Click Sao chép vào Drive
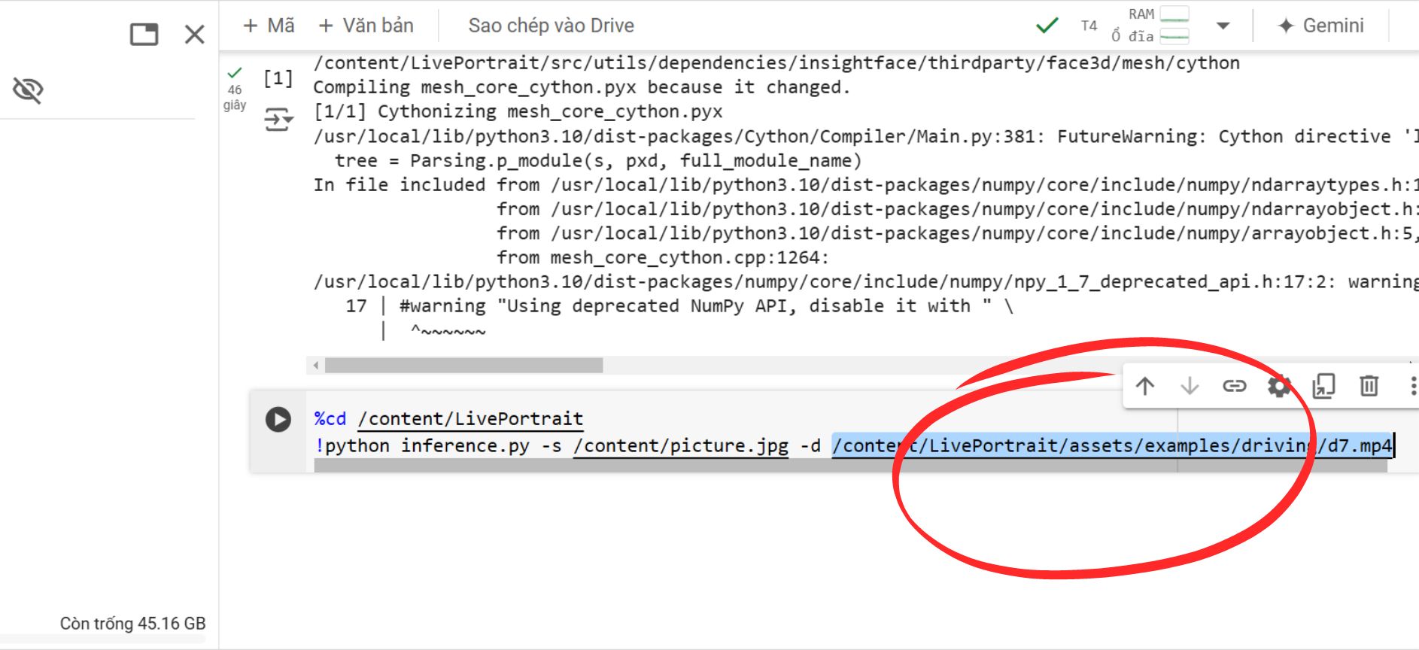This screenshot has height=650, width=1419. pyautogui.click(x=551, y=26)
